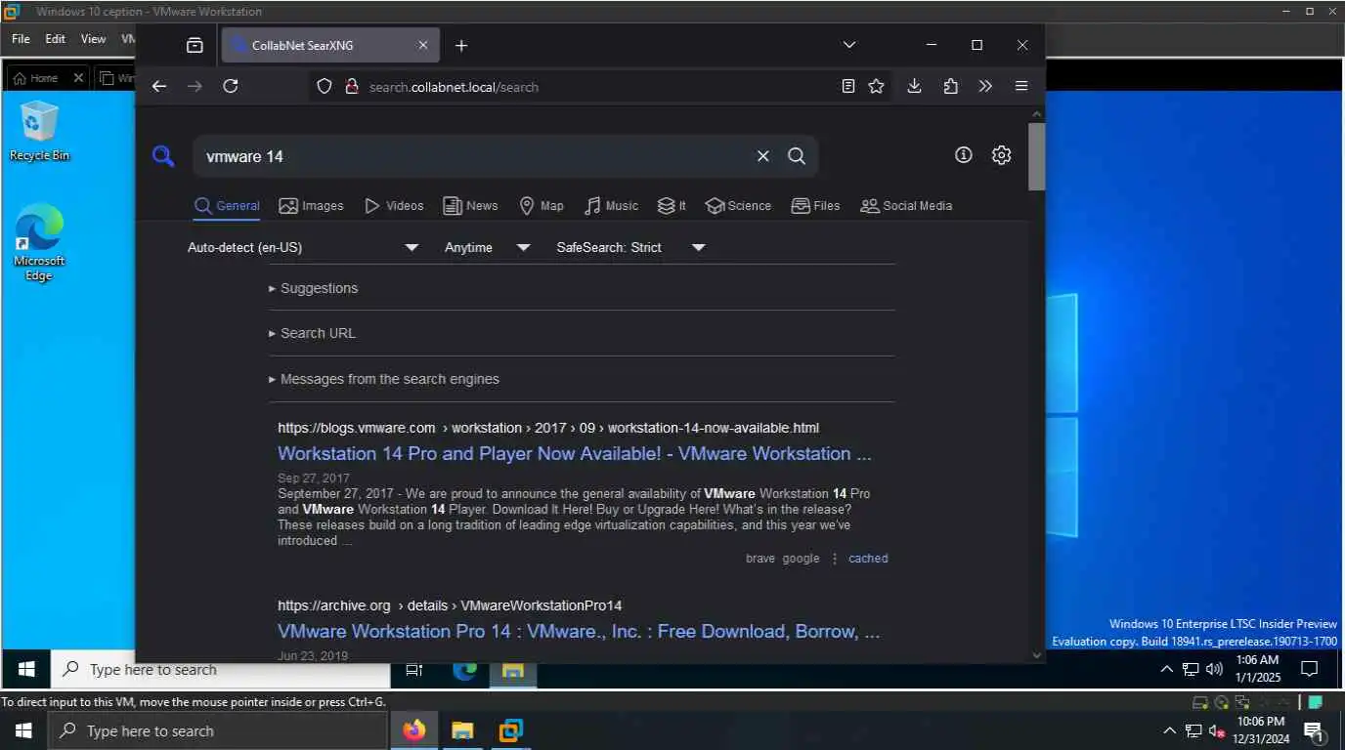Clear the 'vmware 14' search query

[x=763, y=156]
